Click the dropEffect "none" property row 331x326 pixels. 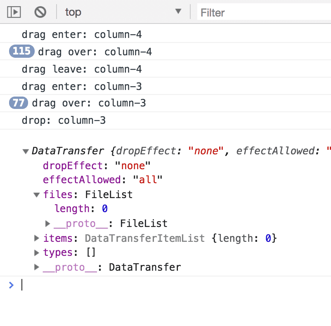(x=97, y=165)
